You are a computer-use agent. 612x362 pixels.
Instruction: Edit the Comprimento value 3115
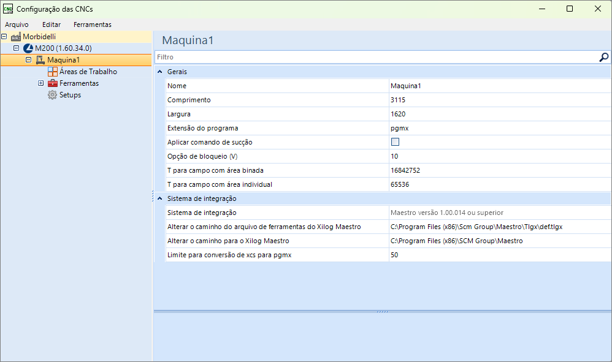(x=500, y=100)
